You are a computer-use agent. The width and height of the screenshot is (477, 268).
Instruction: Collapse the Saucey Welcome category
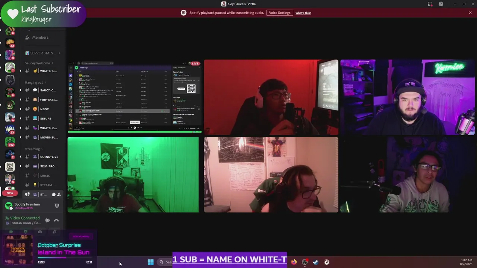point(39,63)
